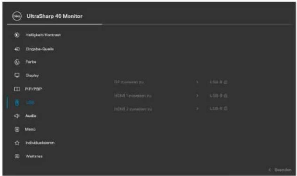
Task: Open the PIP/PBP split-screen icon
Action: (17, 89)
